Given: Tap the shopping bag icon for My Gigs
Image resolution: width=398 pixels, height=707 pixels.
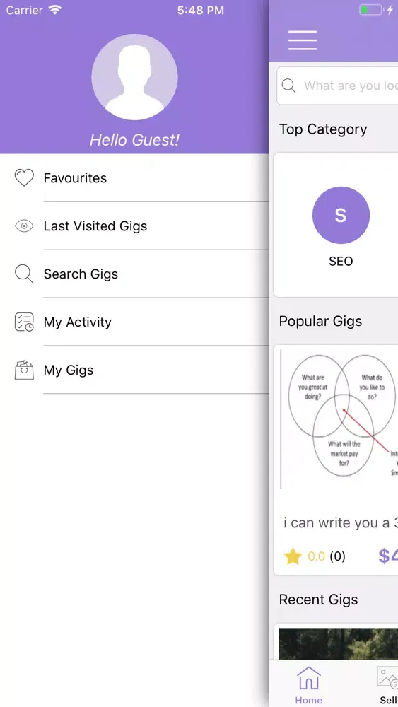Looking at the screenshot, I should [24, 370].
